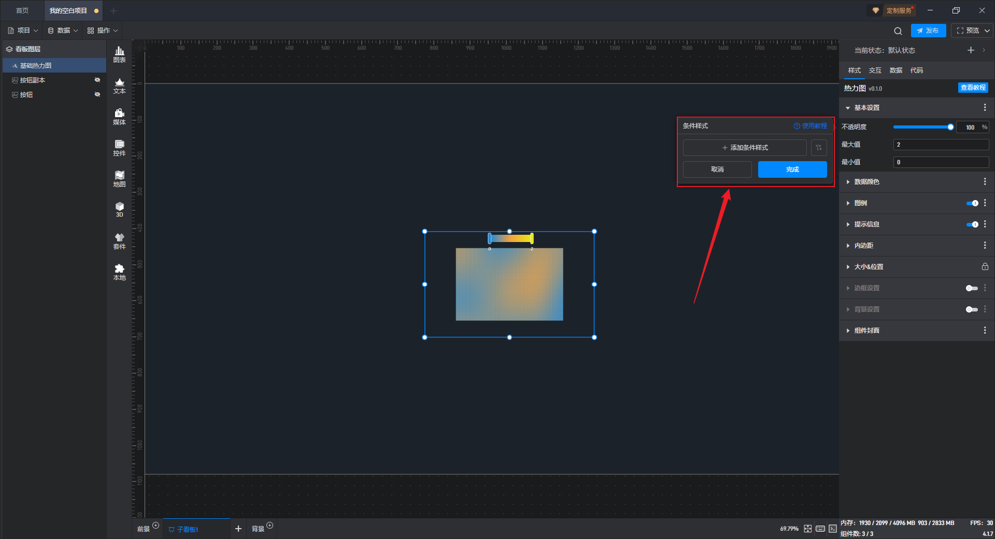This screenshot has width=995, height=539.
Task: Open a new project tab with plus
Action: [113, 11]
